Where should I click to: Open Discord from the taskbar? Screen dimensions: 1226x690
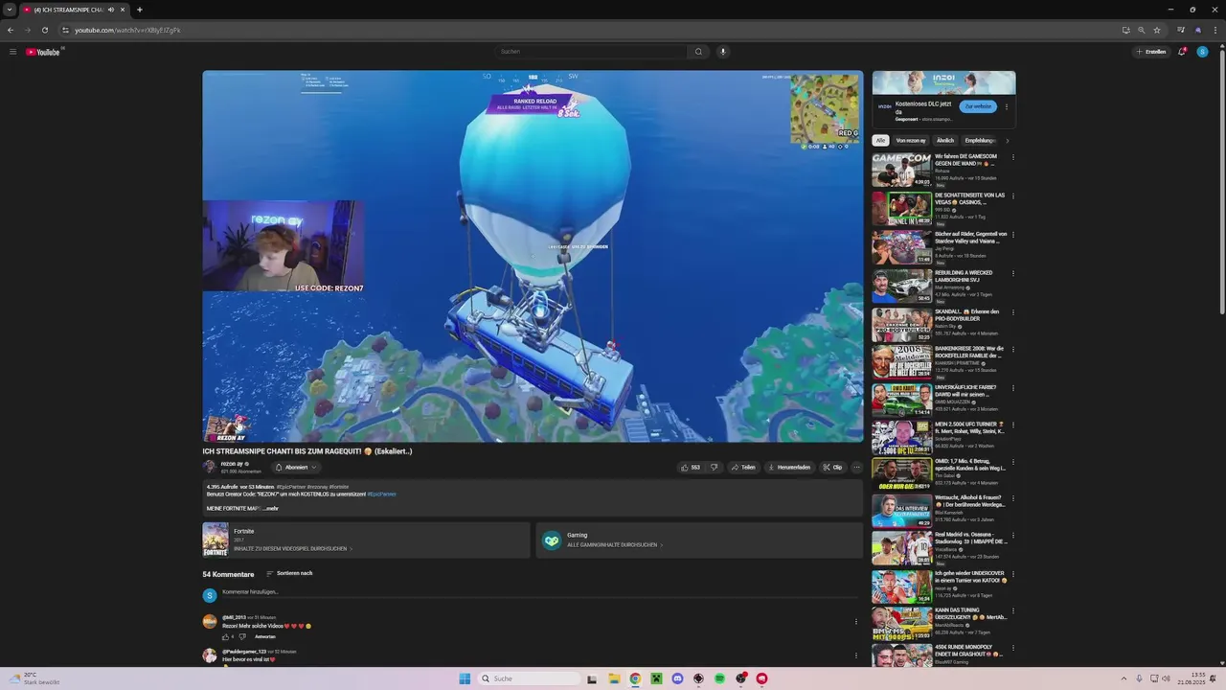tap(677, 678)
